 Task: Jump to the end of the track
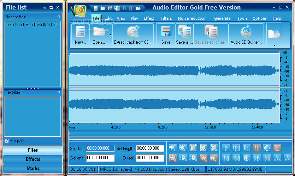tap(267, 158)
